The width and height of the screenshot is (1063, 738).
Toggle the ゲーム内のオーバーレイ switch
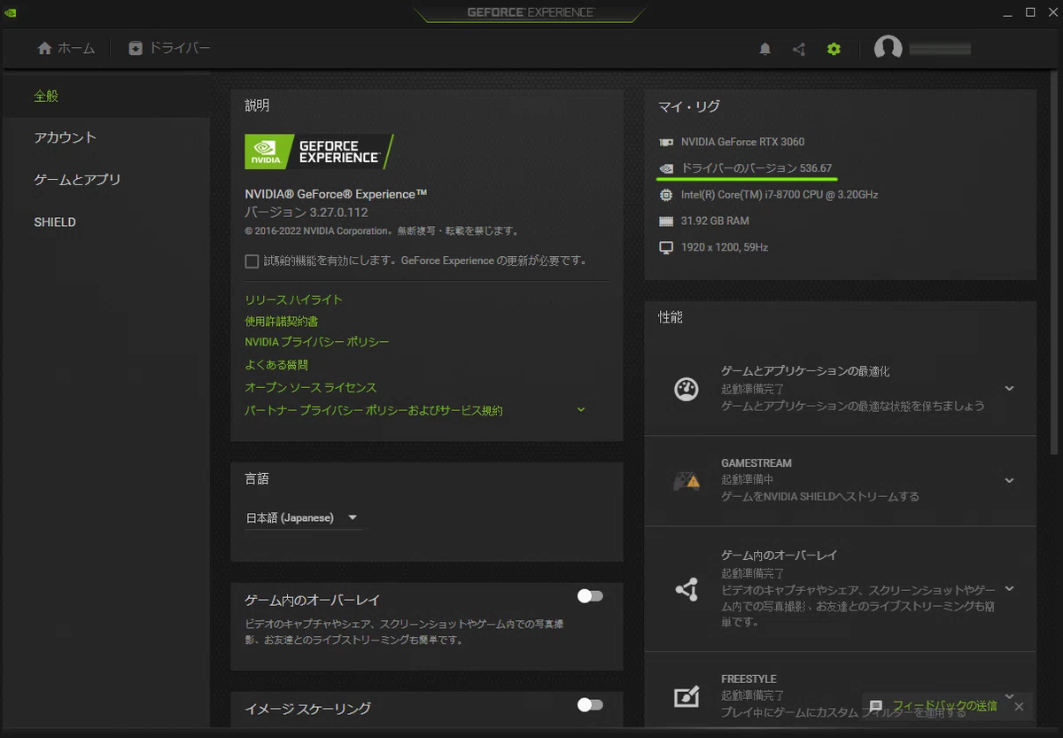pyautogui.click(x=590, y=596)
